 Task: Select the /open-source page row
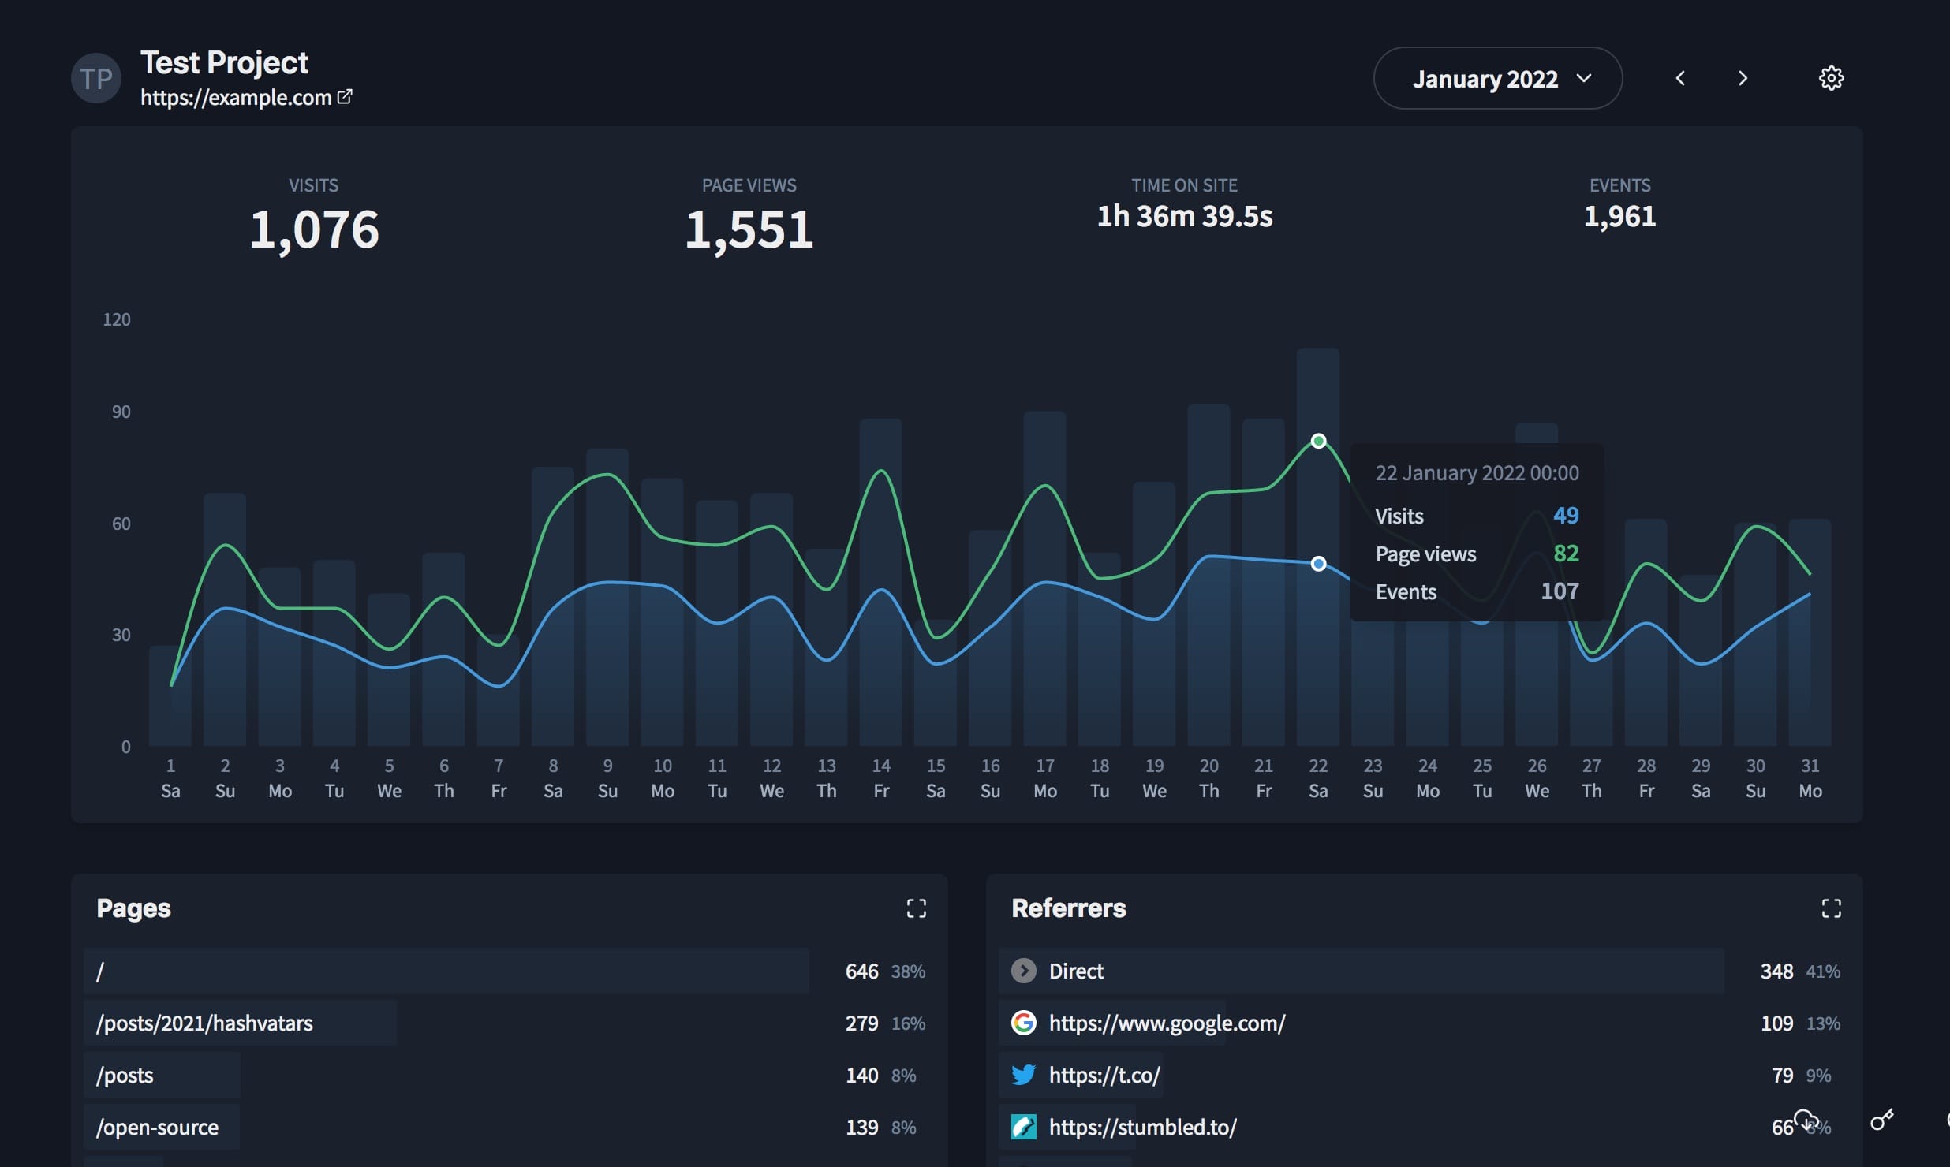click(157, 1127)
